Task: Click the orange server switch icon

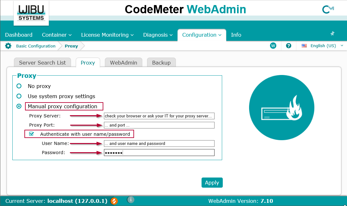Action: [x=114, y=201]
